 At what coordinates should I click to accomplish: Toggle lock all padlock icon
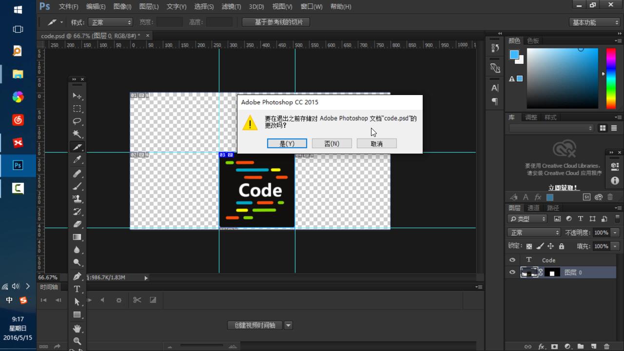(561, 246)
